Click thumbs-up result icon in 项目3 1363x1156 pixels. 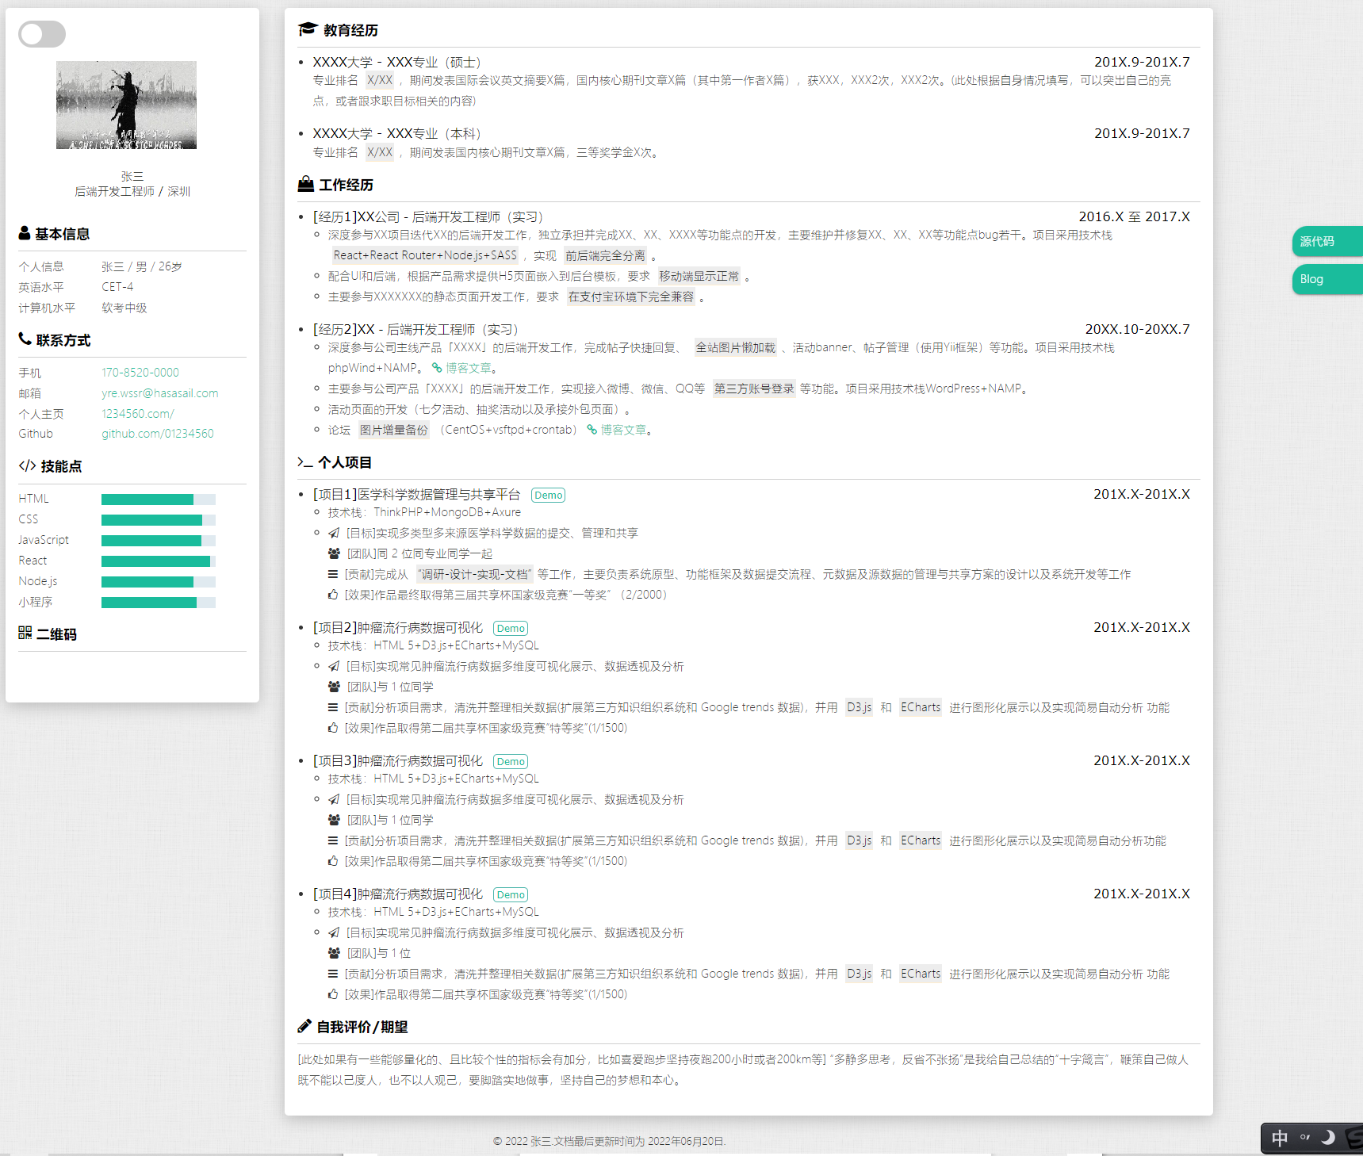point(333,861)
